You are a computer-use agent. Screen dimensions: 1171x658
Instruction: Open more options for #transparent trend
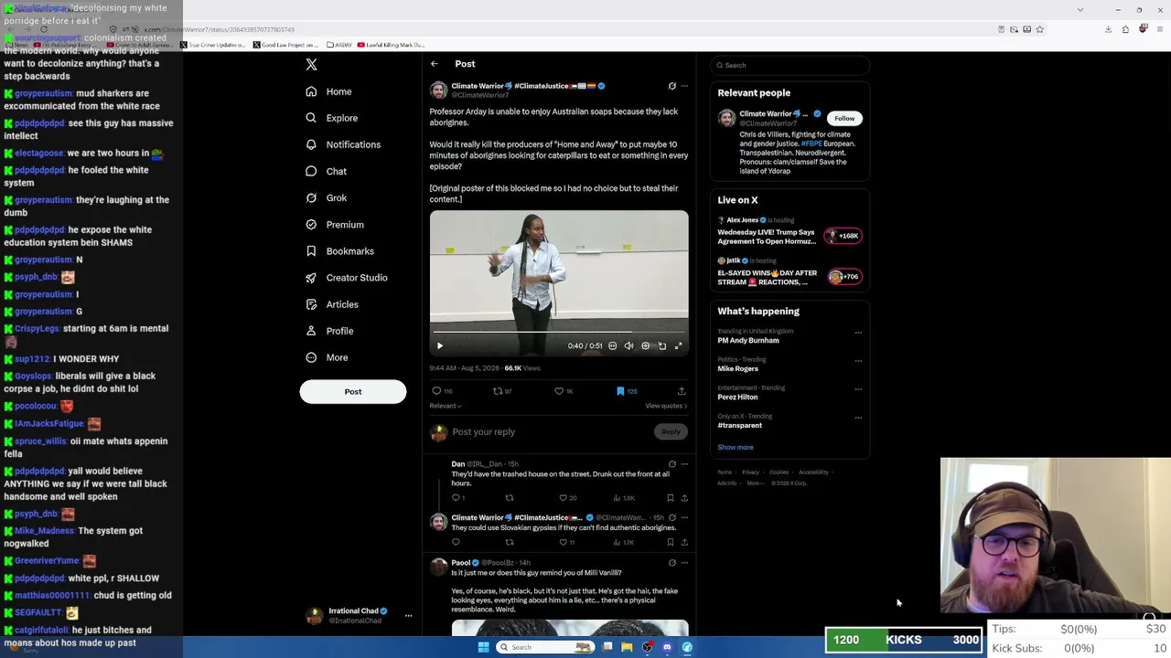(x=858, y=418)
